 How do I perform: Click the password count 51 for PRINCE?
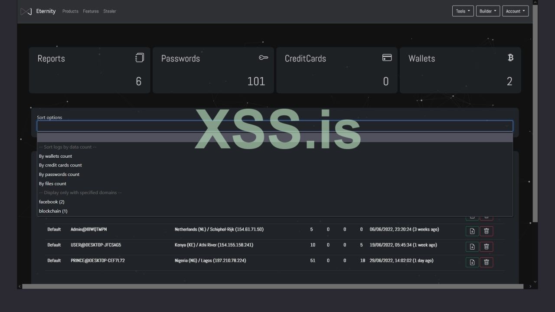pyautogui.click(x=313, y=260)
